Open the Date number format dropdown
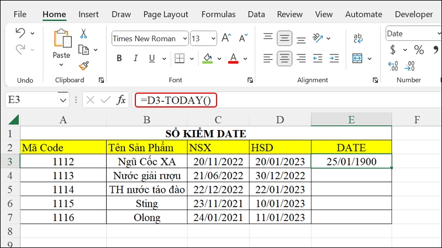The image size is (442, 248). click(439, 34)
